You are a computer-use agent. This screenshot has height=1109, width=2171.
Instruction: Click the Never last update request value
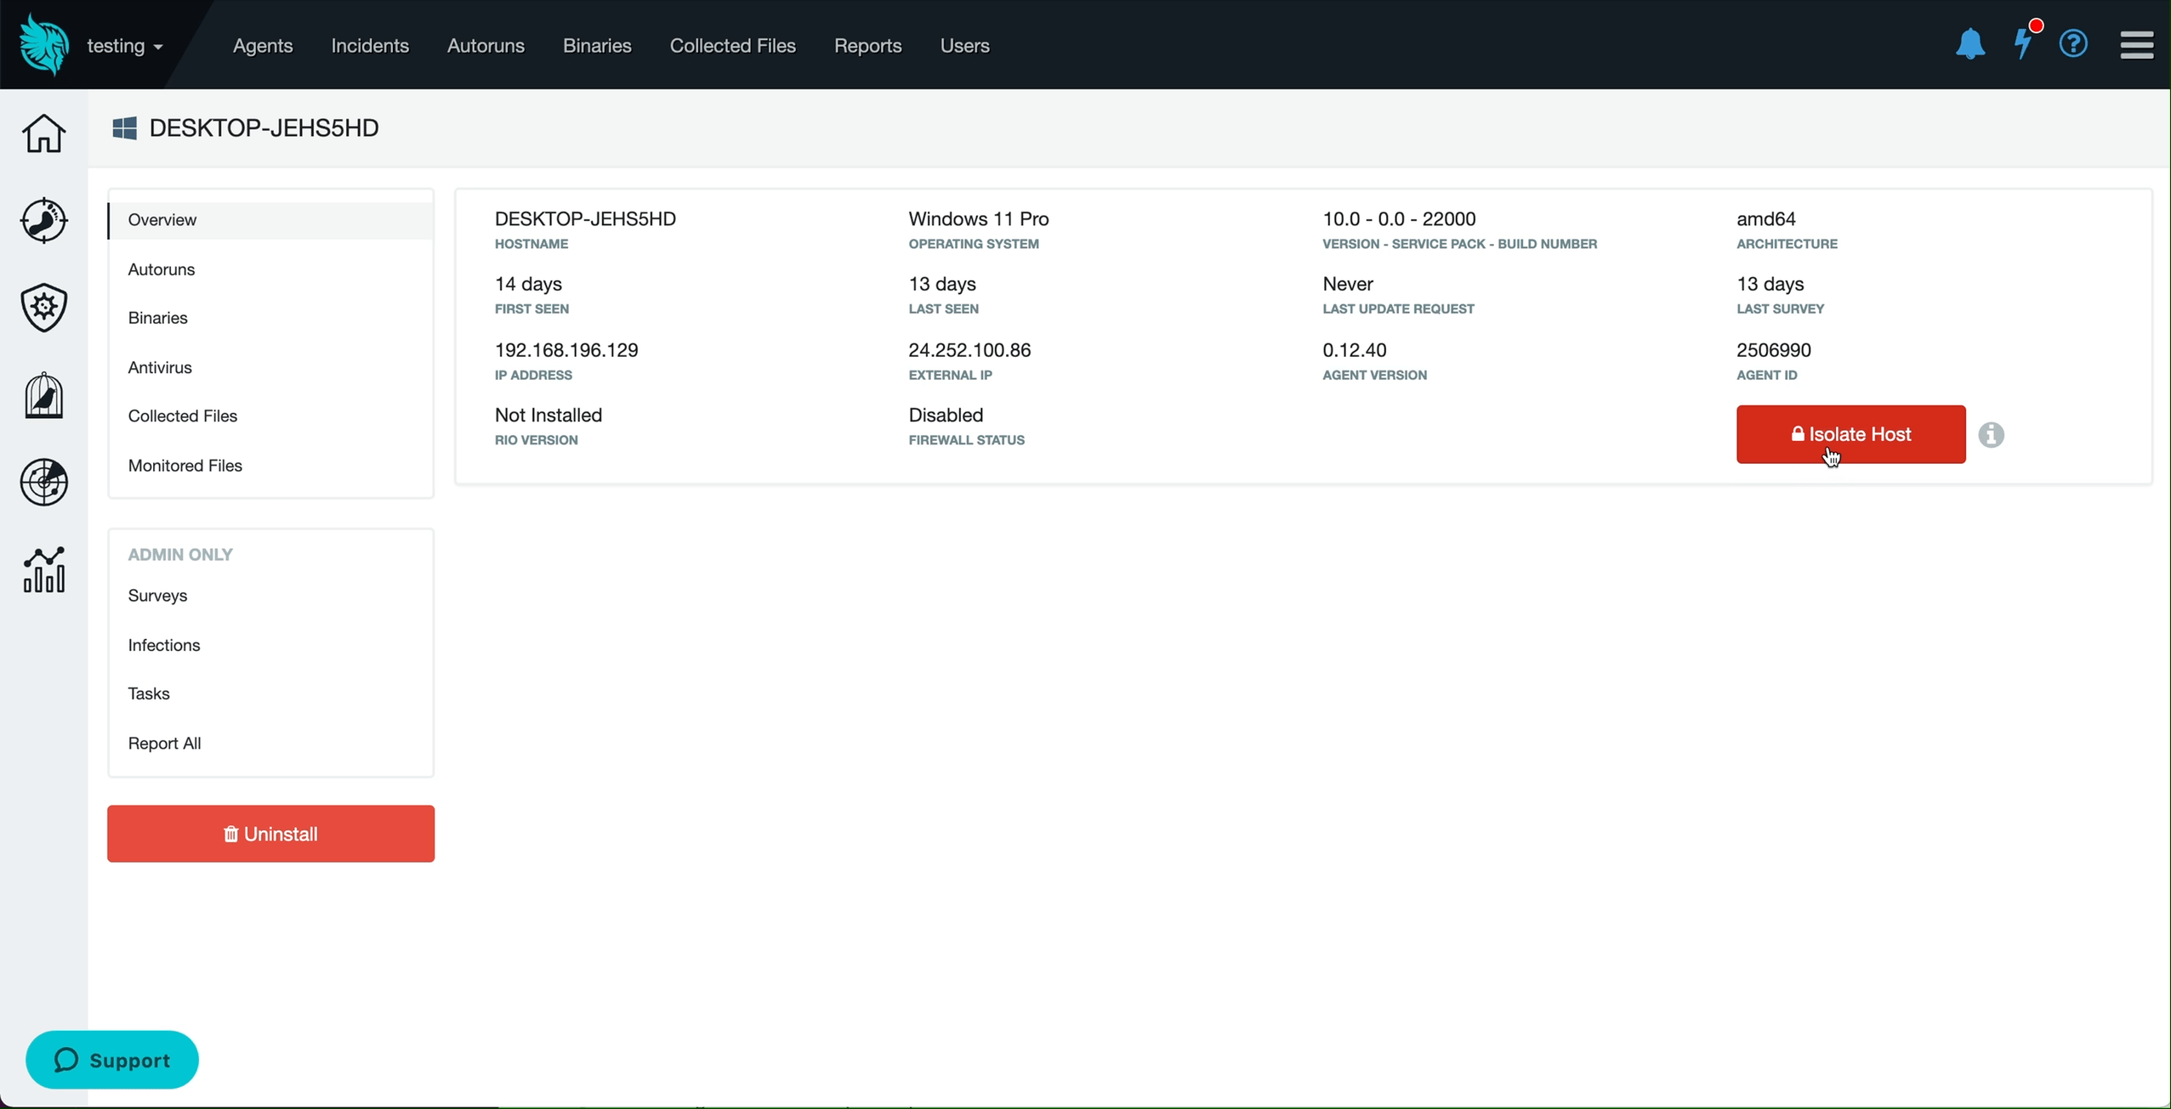pos(1348,284)
